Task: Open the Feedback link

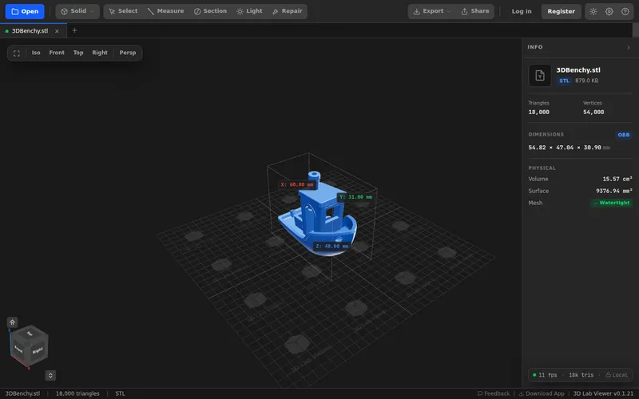Action: 494,393
